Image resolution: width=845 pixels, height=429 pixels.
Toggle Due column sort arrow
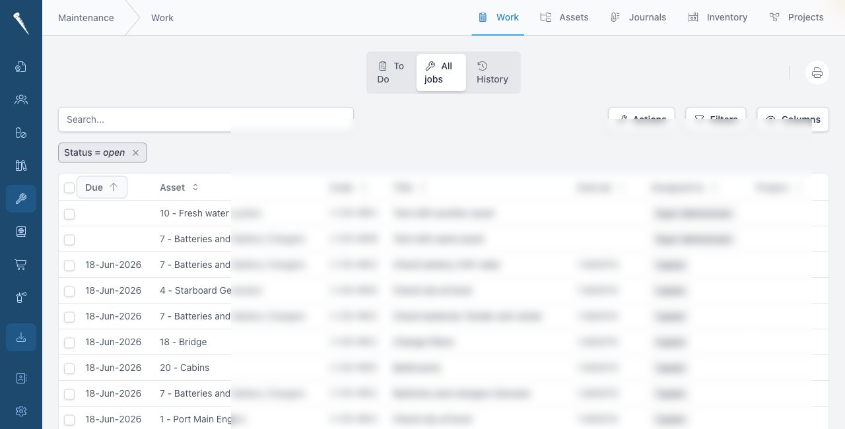pos(114,187)
